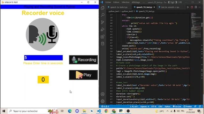Switch to the speech_to_textv1.py tab
The image size is (204, 114).
[118, 7]
